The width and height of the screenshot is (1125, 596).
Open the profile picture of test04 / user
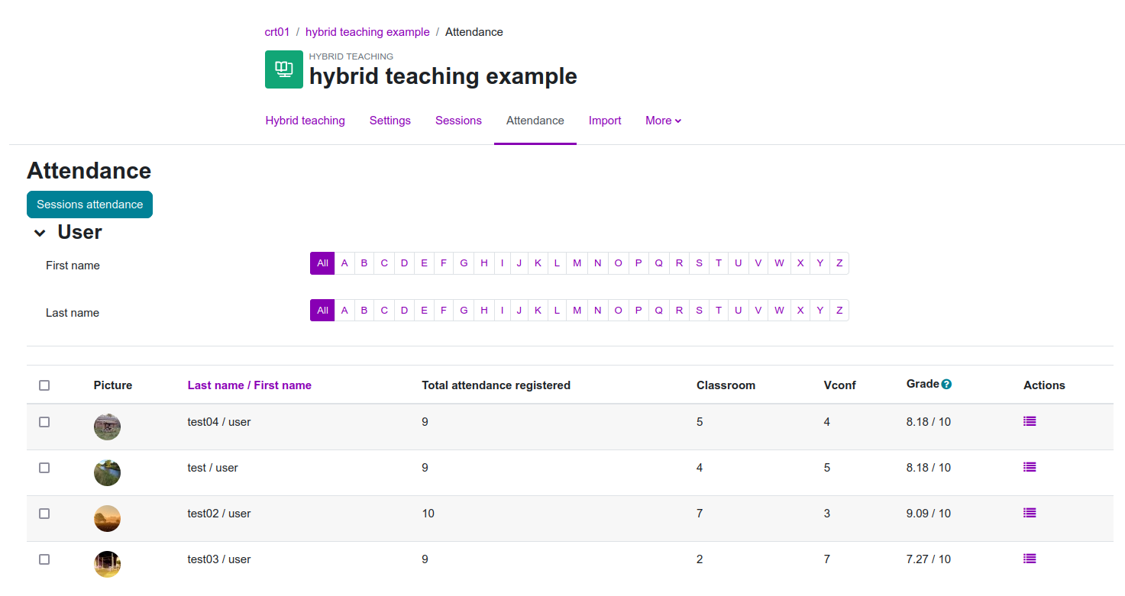pyautogui.click(x=107, y=427)
